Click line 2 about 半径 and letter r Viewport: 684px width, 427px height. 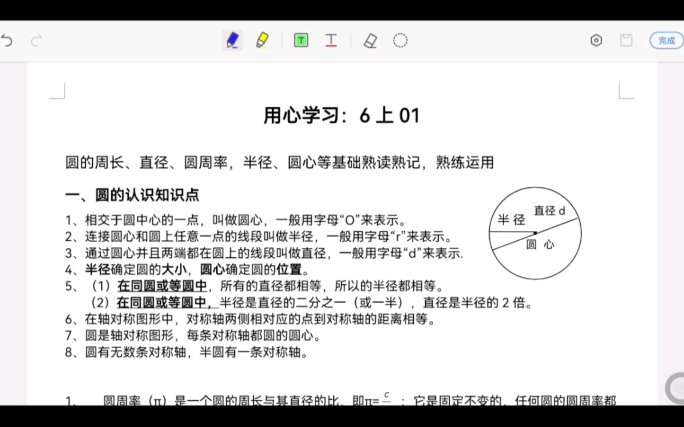point(259,236)
